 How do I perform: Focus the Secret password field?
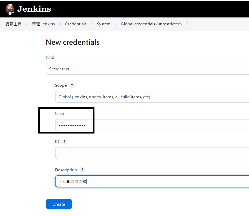point(152,125)
